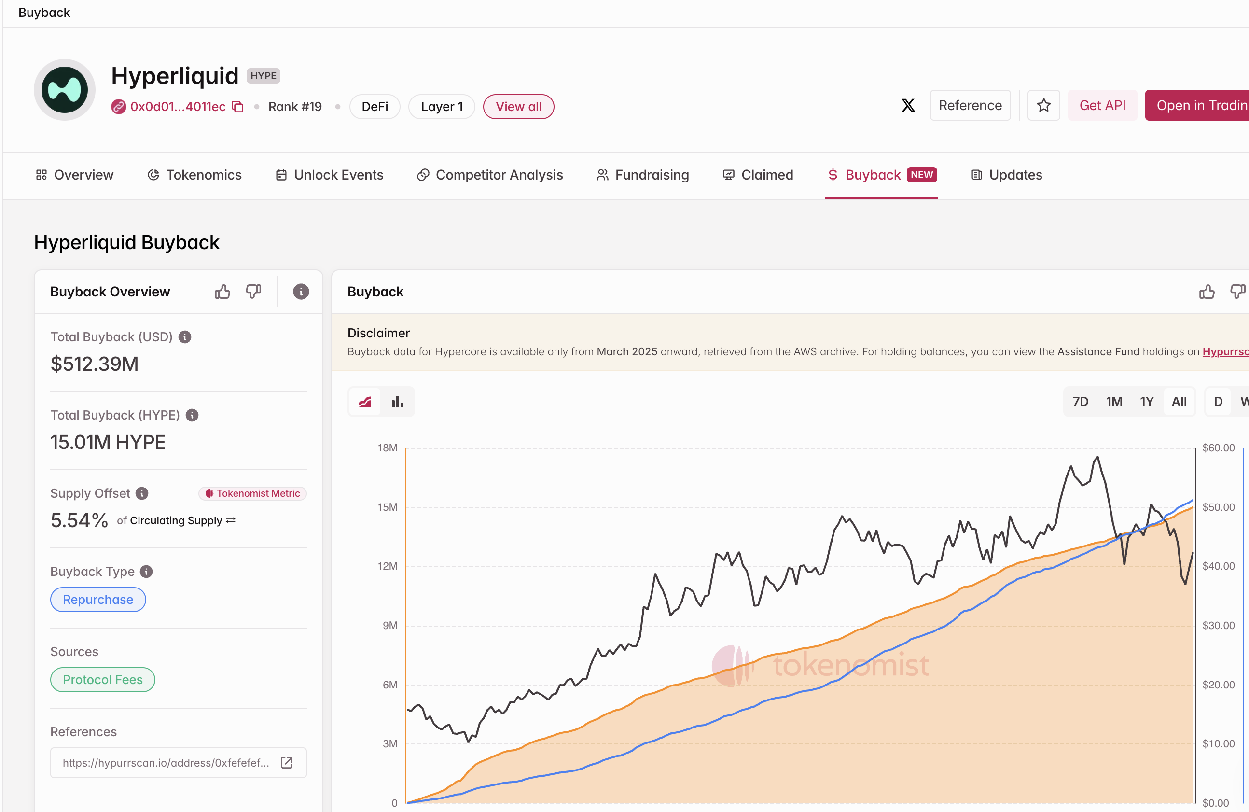Image resolution: width=1249 pixels, height=812 pixels.
Task: Switch chart to bar chart view
Action: [397, 401]
